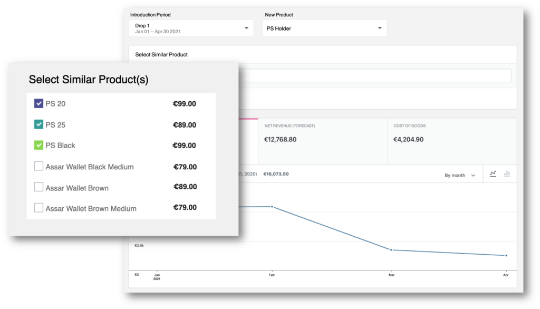Click the April data point on chart
This screenshot has width=540, height=309.
[x=506, y=256]
